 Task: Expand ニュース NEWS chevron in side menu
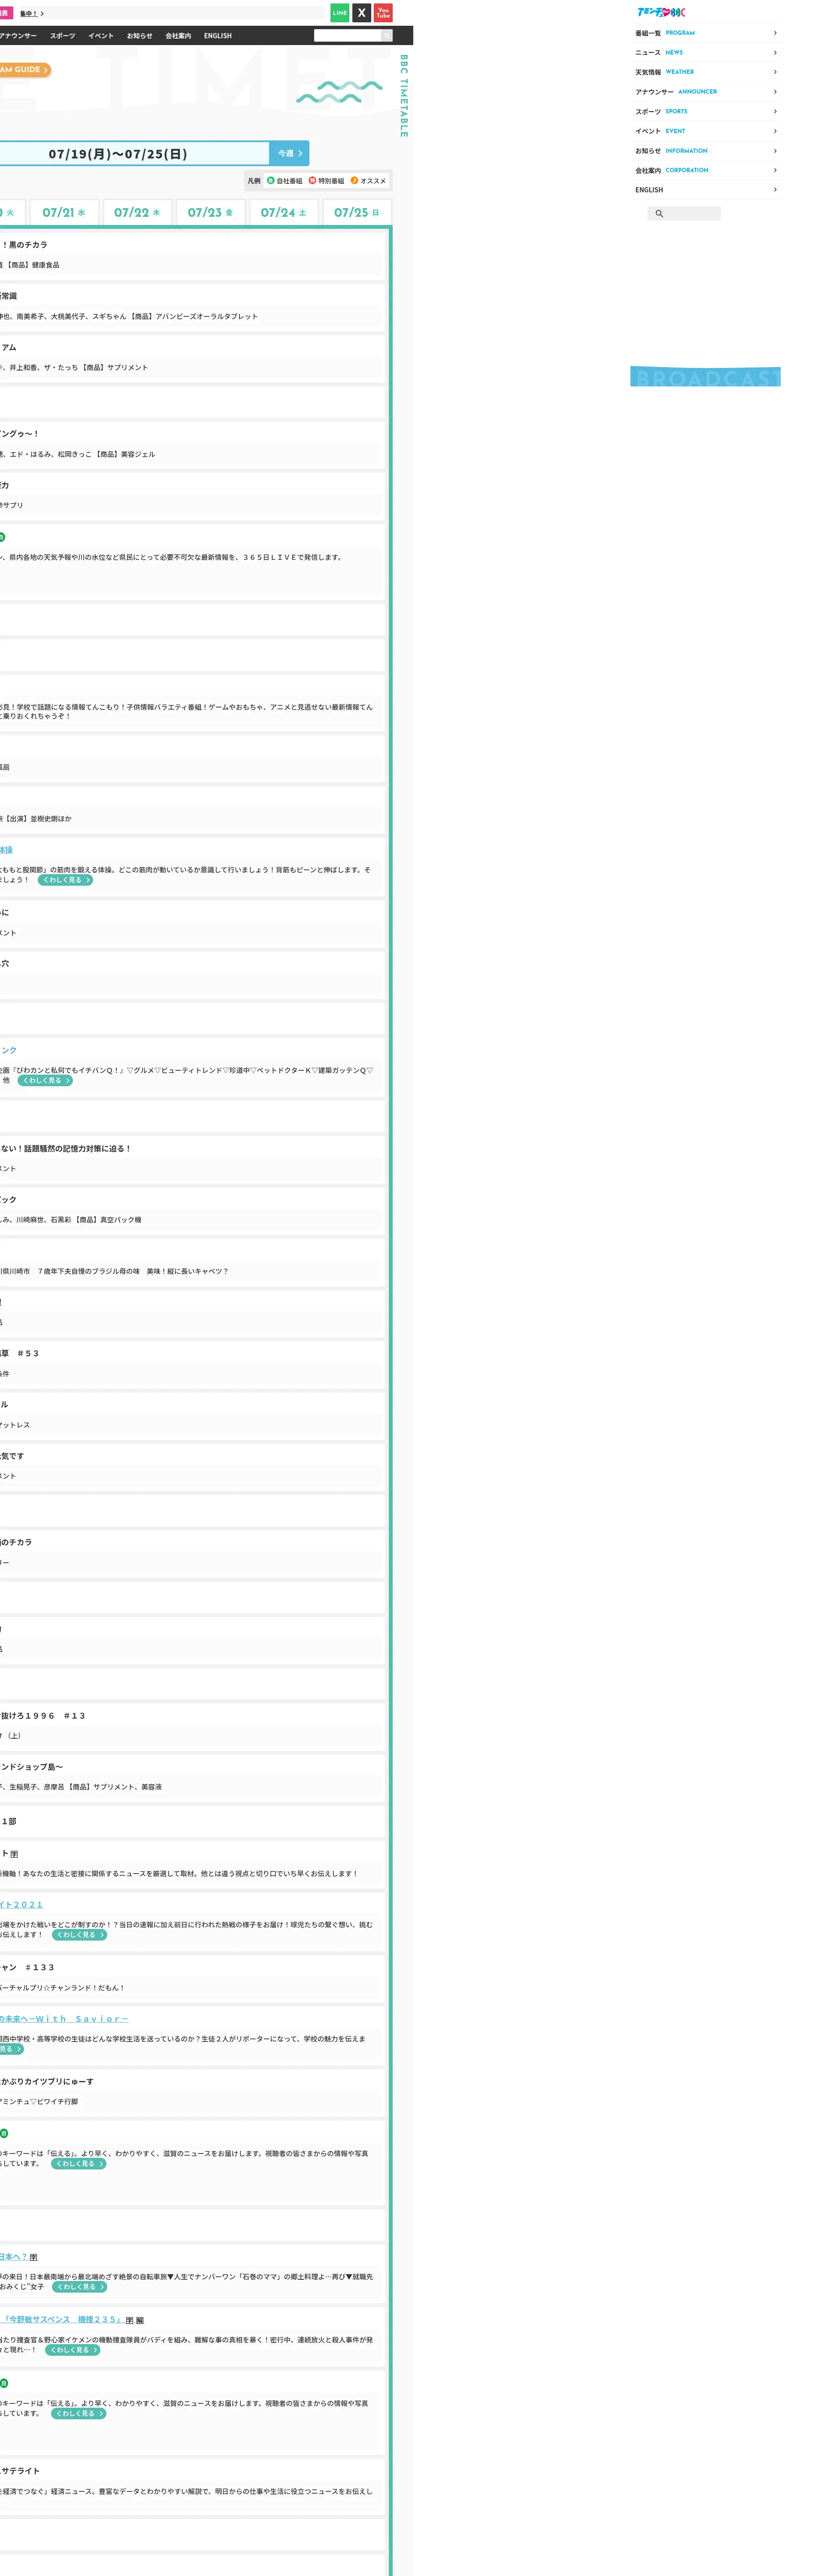pyautogui.click(x=775, y=52)
